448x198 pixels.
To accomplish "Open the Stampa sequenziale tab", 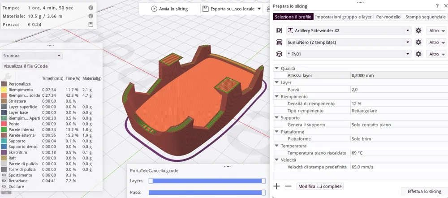I will [425, 17].
